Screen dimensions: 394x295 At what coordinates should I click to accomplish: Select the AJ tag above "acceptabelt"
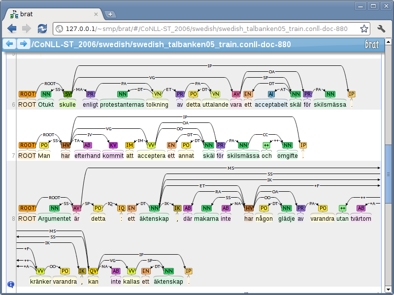271,94
